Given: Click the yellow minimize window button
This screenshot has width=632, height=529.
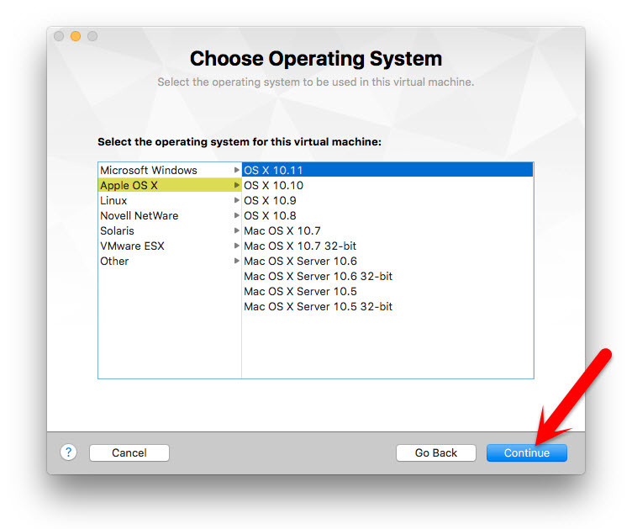Looking at the screenshot, I should point(76,36).
